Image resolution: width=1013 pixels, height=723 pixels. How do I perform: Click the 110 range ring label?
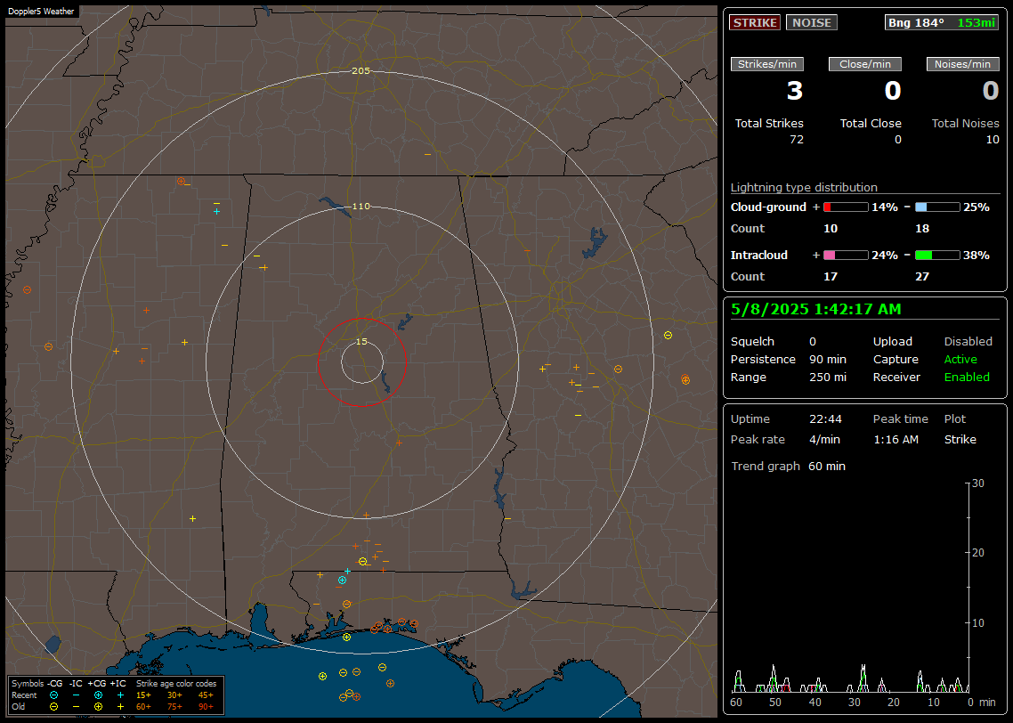point(361,207)
